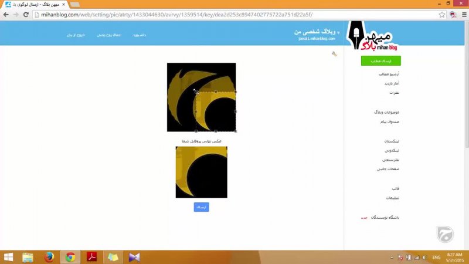Click the green ارسال مطلب button
This screenshot has width=469, height=264.
380,61
